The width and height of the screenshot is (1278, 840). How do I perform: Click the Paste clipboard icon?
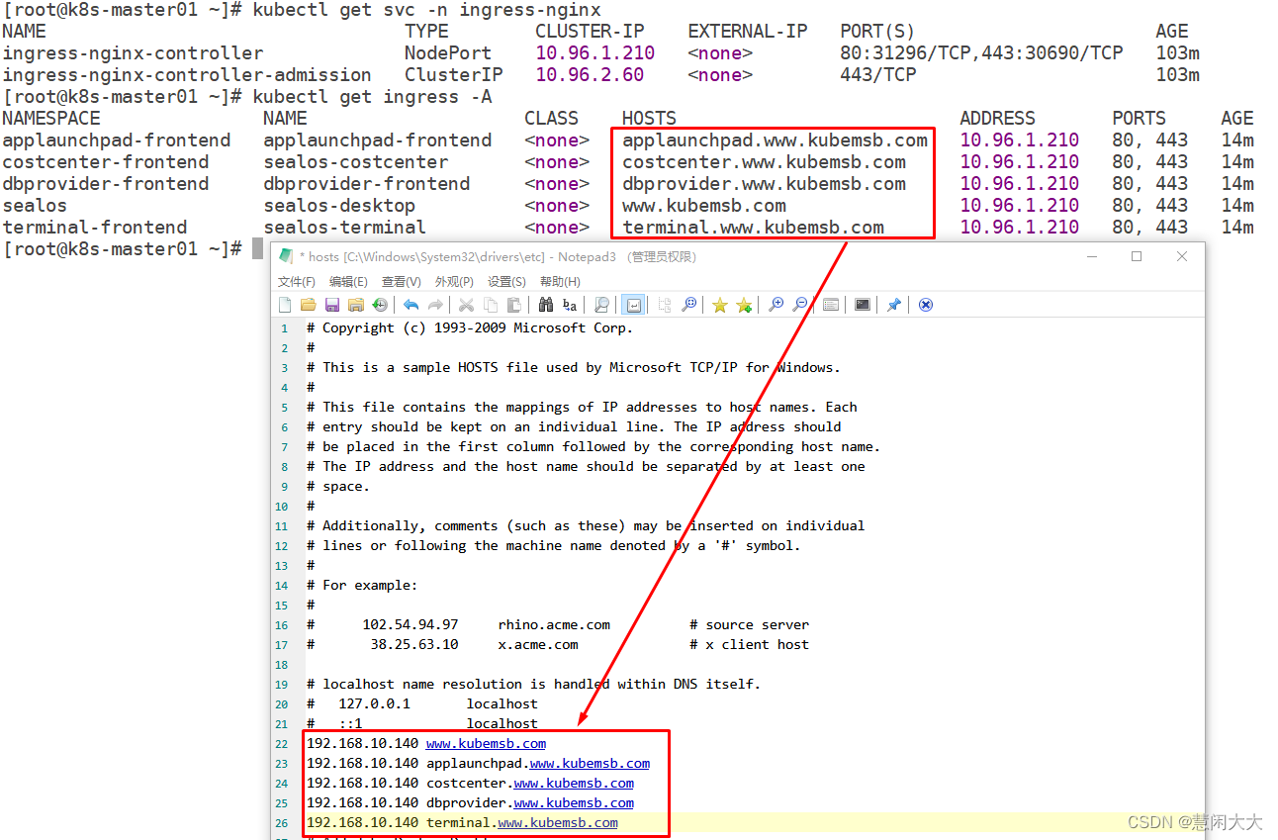[513, 305]
